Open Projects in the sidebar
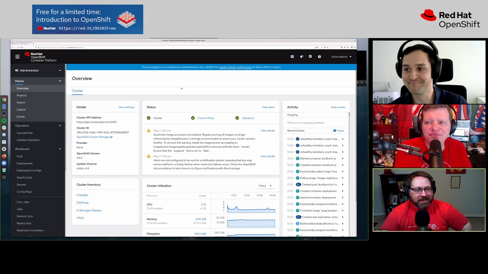 22,96
